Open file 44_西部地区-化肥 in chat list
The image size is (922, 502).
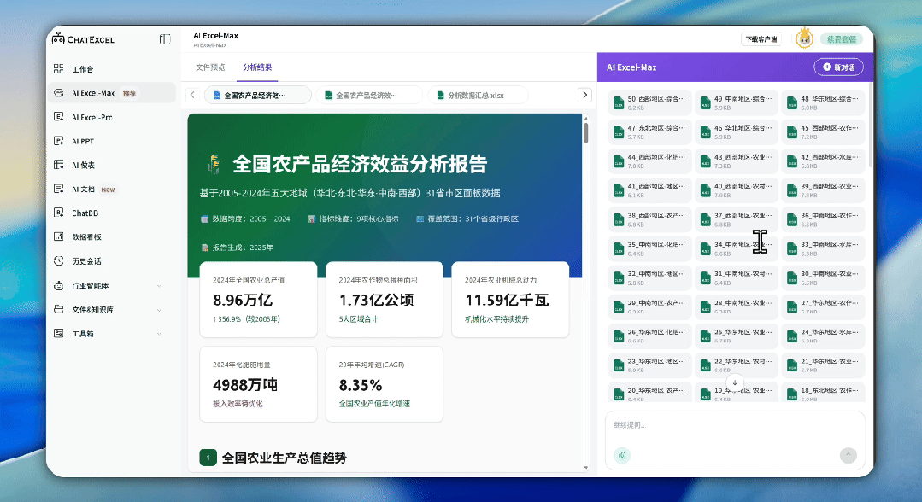(649, 161)
